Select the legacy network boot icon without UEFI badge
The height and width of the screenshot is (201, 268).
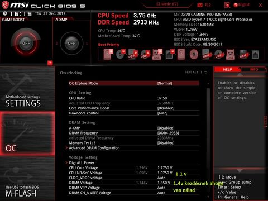tap(255, 55)
